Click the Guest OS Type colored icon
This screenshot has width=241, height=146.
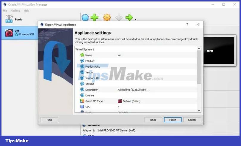click(82, 101)
